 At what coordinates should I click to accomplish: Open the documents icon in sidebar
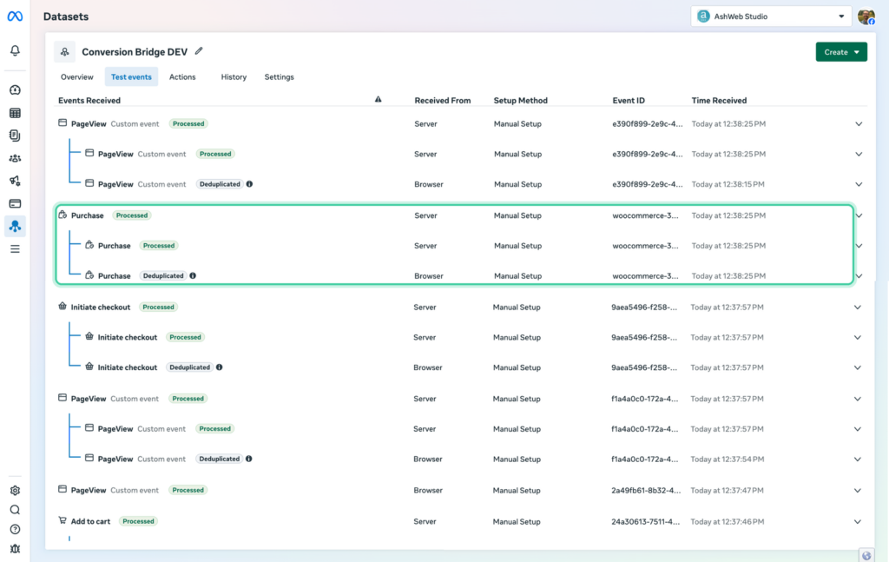coord(16,136)
